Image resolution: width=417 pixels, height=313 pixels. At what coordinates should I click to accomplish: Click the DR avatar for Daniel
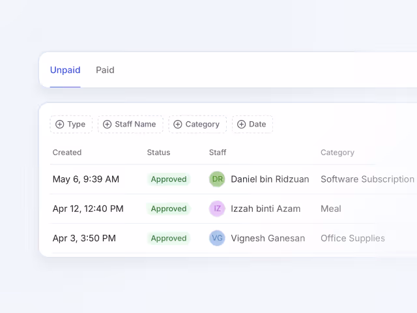point(217,179)
